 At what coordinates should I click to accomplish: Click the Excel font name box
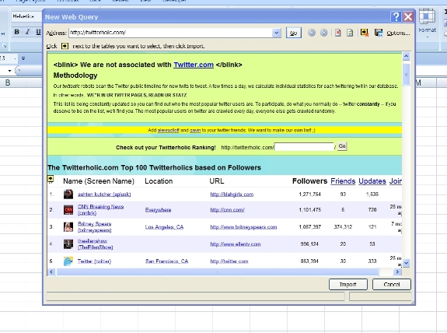[26, 16]
